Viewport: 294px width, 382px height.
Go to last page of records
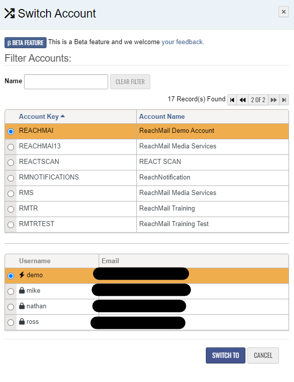point(284,100)
